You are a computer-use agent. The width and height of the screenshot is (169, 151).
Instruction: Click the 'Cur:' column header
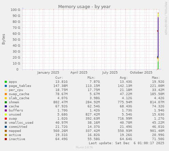pos(59,78)
